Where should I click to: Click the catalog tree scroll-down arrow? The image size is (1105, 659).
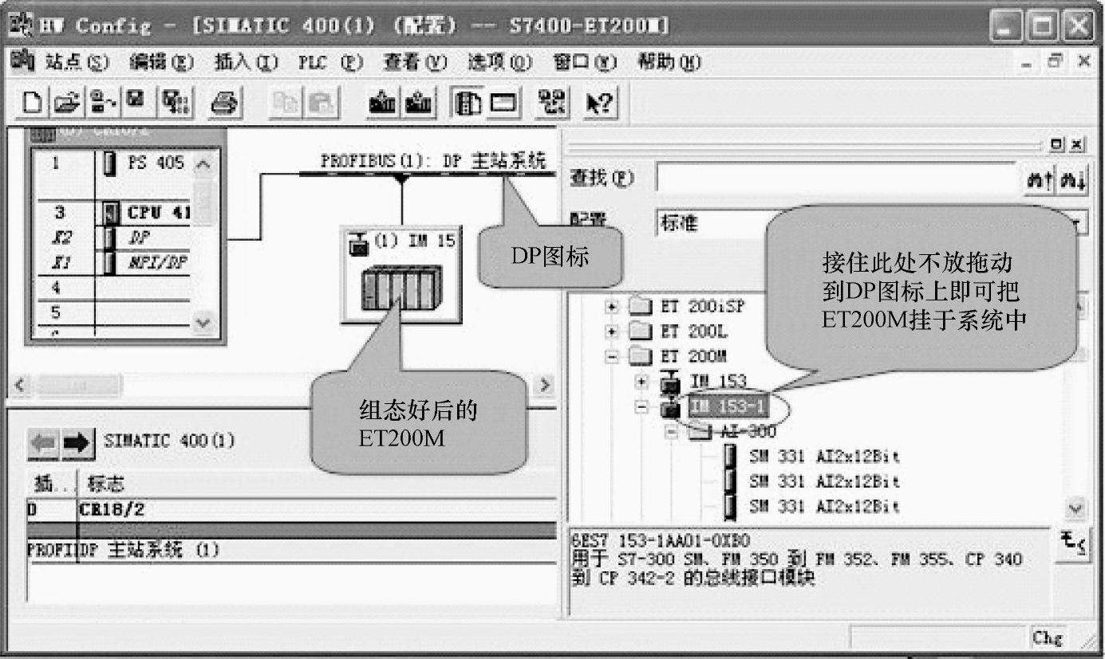[1077, 508]
